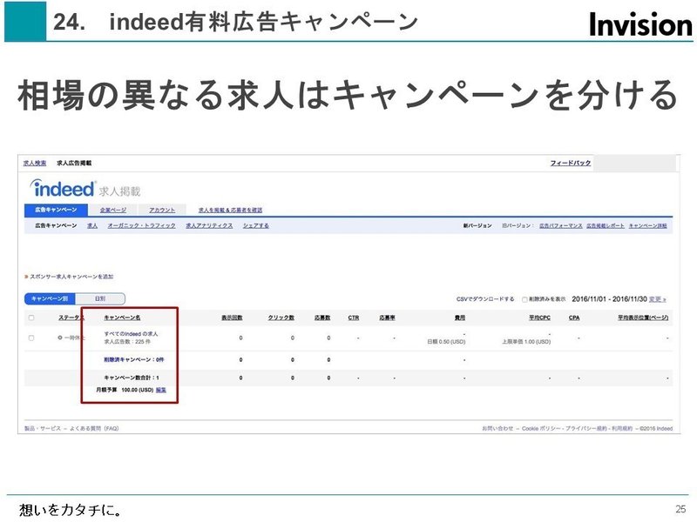Click the 求人広告数：225 件 text
Viewport: 697px width, 522px height.
click(126, 342)
